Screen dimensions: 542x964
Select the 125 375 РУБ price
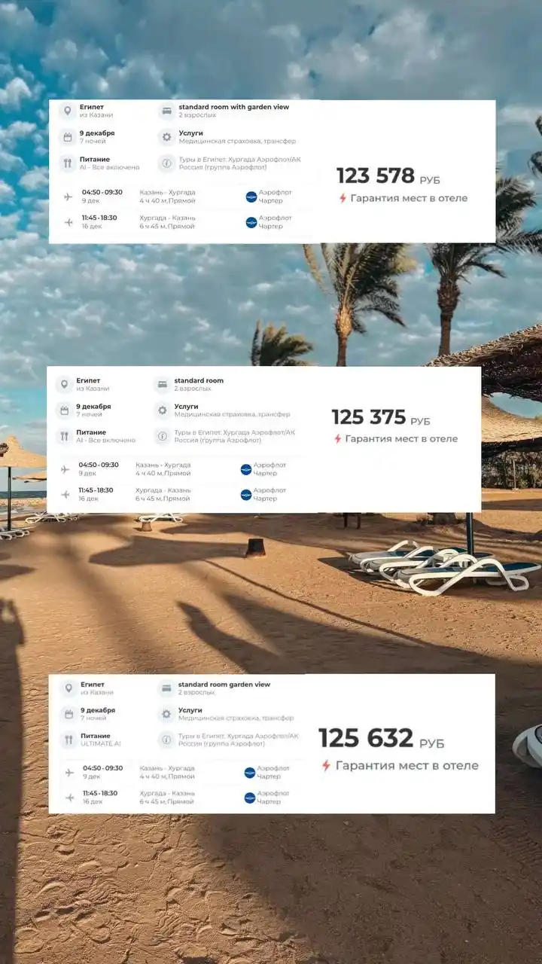pyautogui.click(x=381, y=418)
